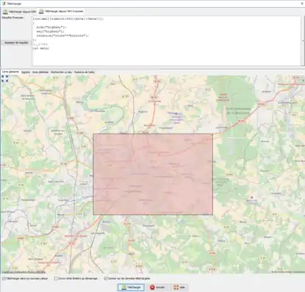Click the Annuler button

(157, 287)
